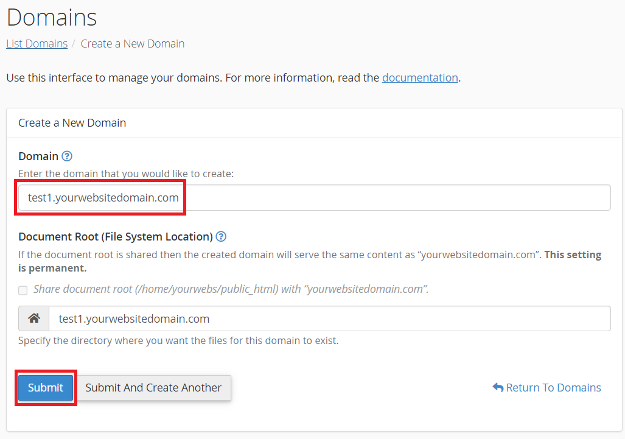Click the Document Root (File System Location) label
Screen dimensions: 625x439
point(116,237)
